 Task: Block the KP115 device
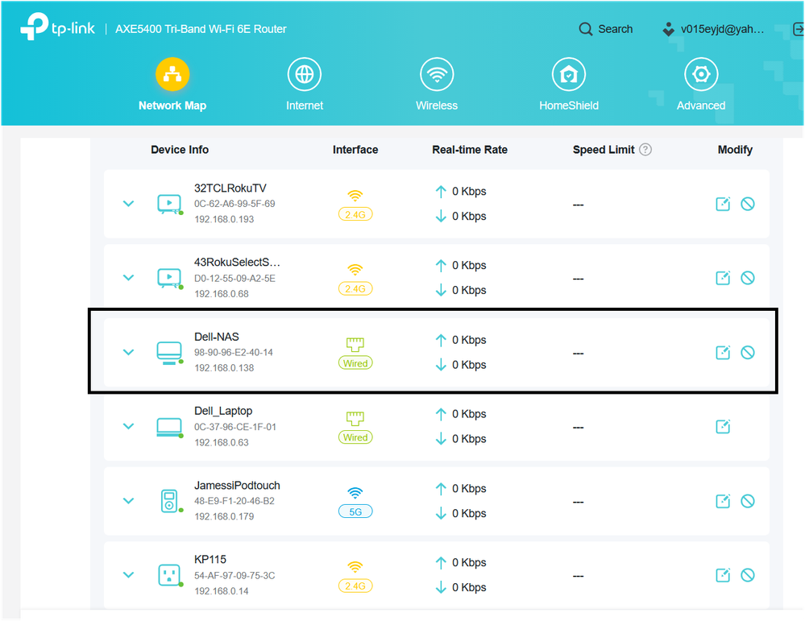[748, 575]
